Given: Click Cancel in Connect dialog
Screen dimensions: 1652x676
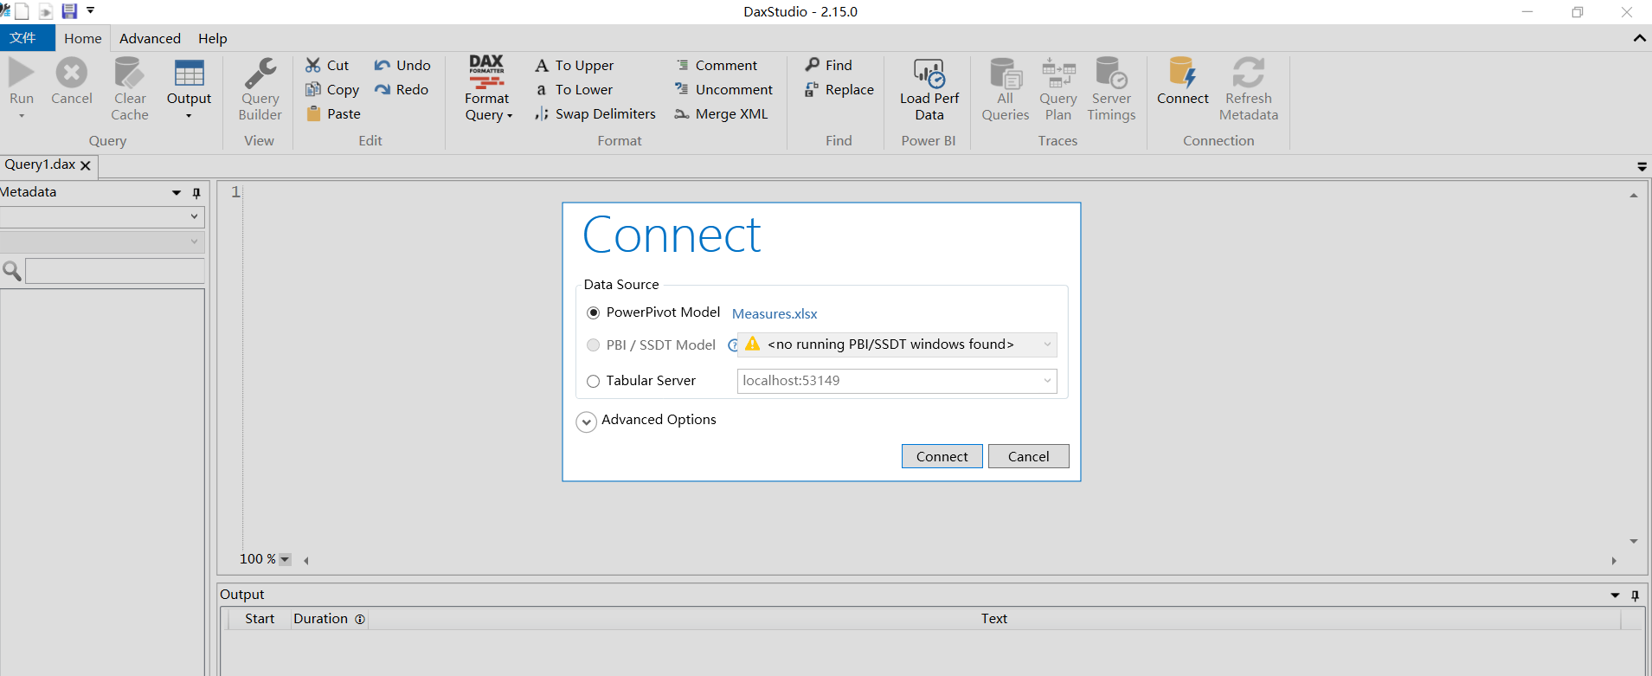Looking at the screenshot, I should (x=1028, y=456).
